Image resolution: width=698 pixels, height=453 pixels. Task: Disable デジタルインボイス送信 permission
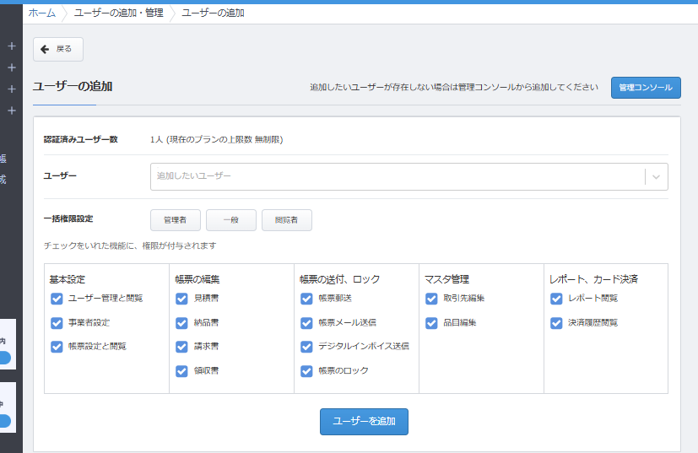[x=306, y=346]
